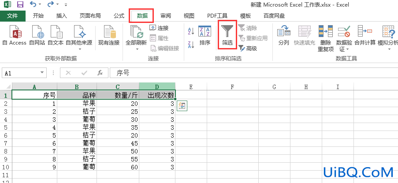Click 重新应用 reapply filter
Viewport: 398px width, 183px height.
click(253, 38)
